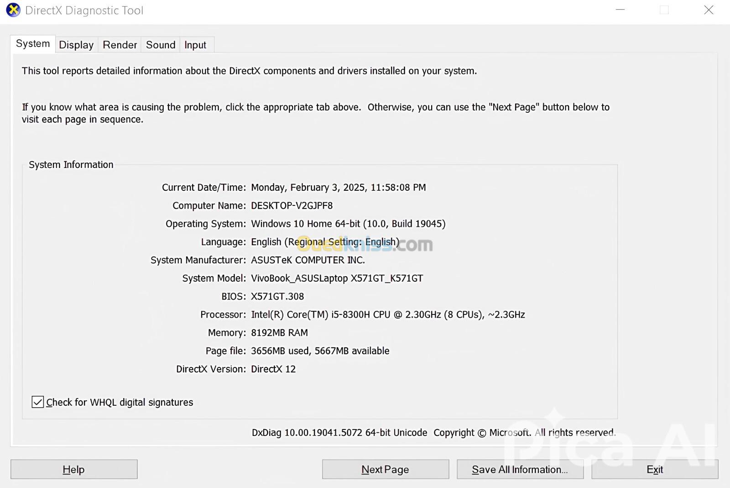Viewport: 730px width, 488px height.
Task: Go to the Input tab
Action: pos(195,45)
